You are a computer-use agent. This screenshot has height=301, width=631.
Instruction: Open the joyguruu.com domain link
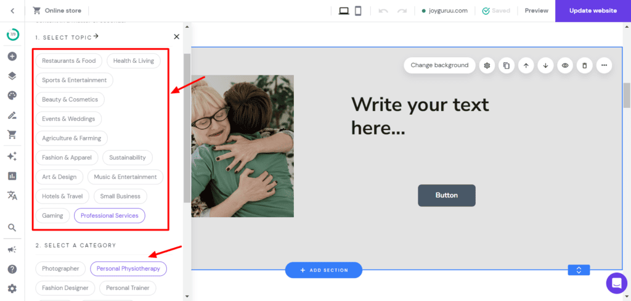click(x=445, y=11)
